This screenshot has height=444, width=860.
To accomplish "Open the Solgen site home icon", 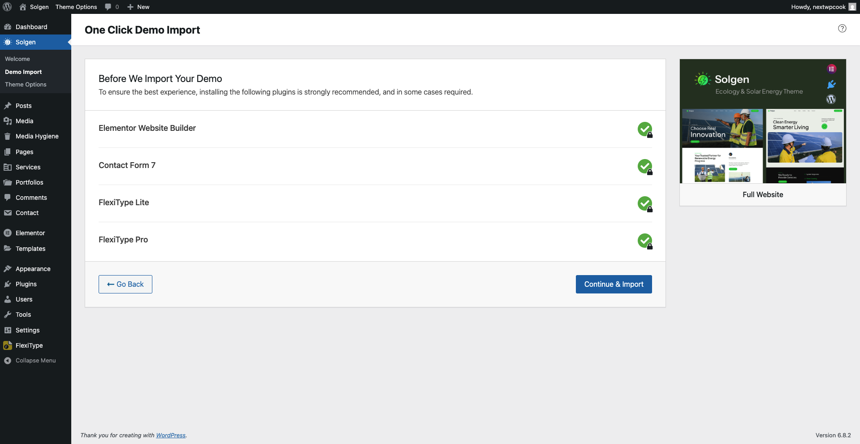I will 23,7.
